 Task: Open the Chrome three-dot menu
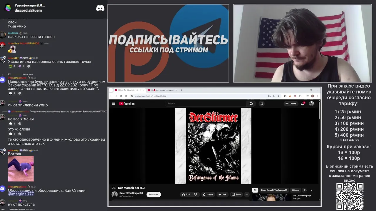click(317, 96)
